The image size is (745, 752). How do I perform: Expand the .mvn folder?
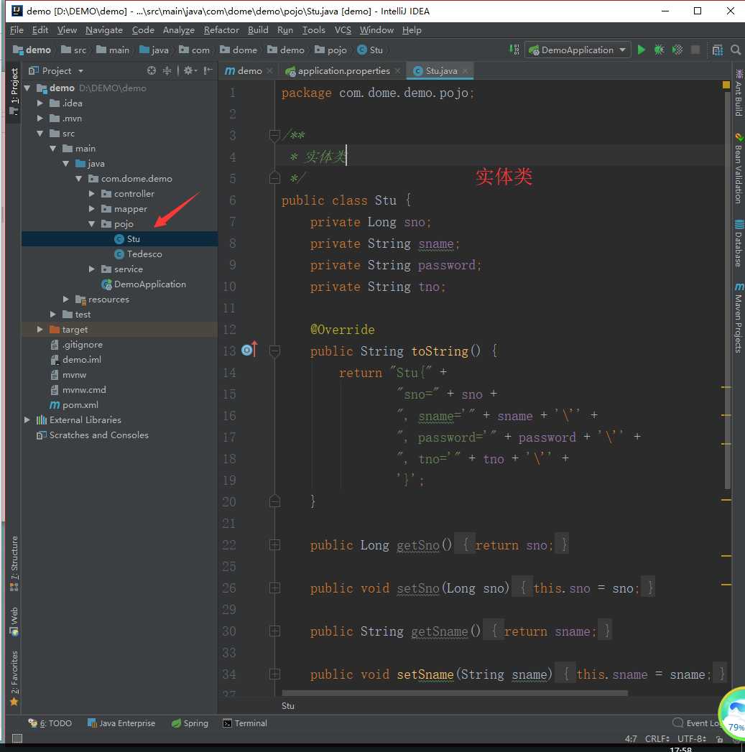tap(40, 118)
